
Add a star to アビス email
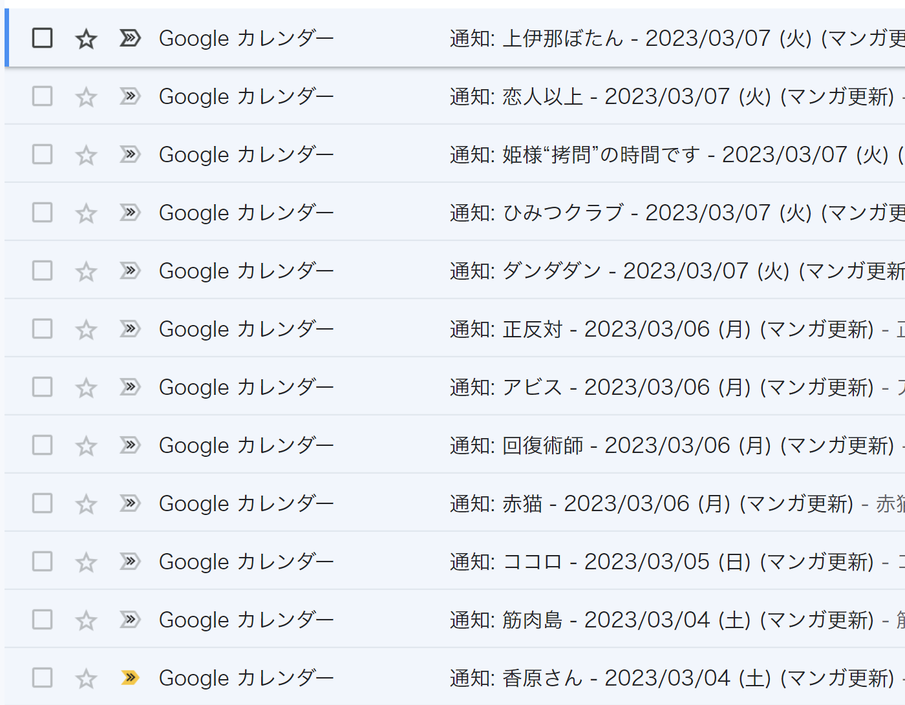point(86,388)
